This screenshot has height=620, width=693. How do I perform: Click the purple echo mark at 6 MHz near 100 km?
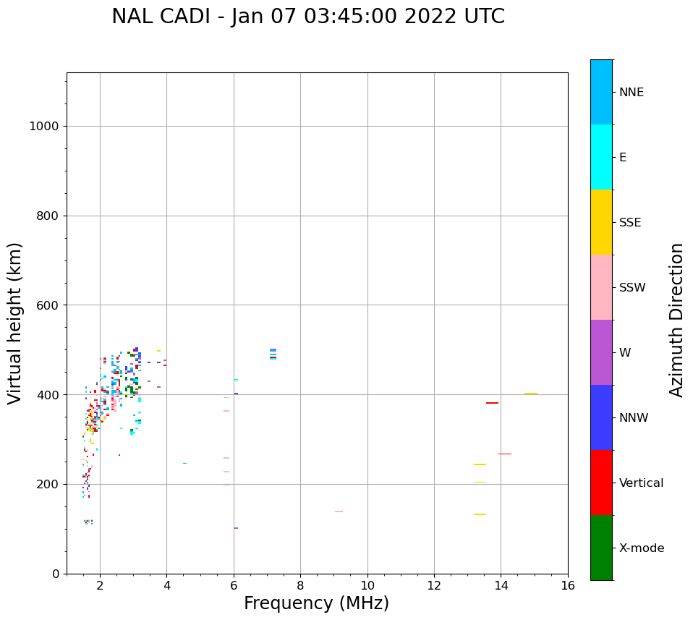(x=236, y=528)
